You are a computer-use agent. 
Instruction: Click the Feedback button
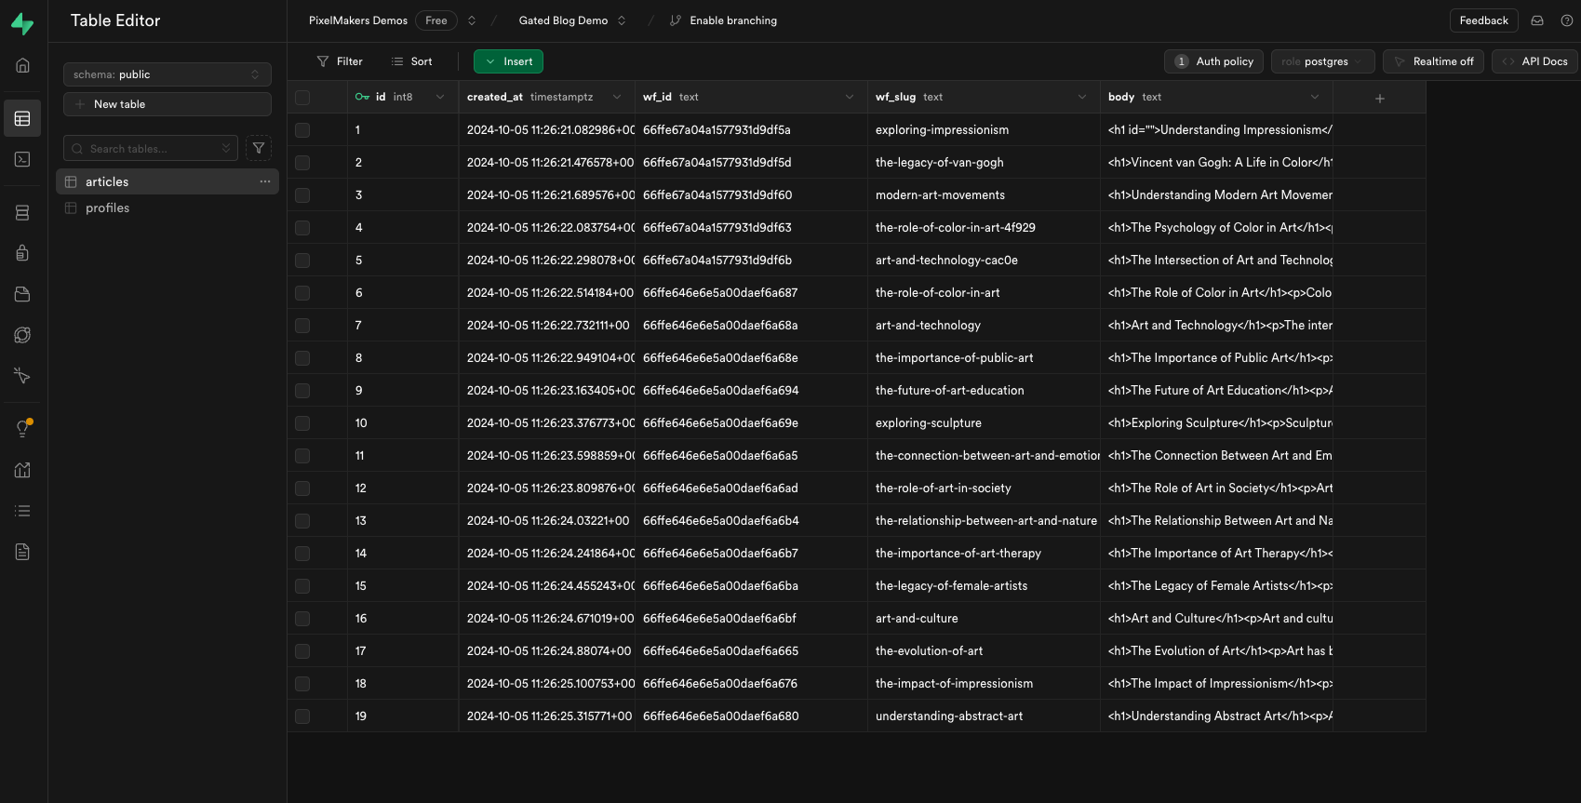1484,20
